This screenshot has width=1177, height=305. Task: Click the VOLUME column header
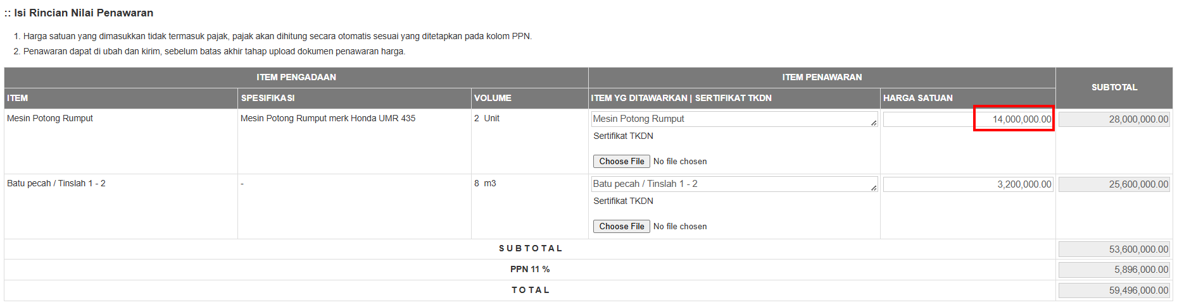tap(493, 98)
